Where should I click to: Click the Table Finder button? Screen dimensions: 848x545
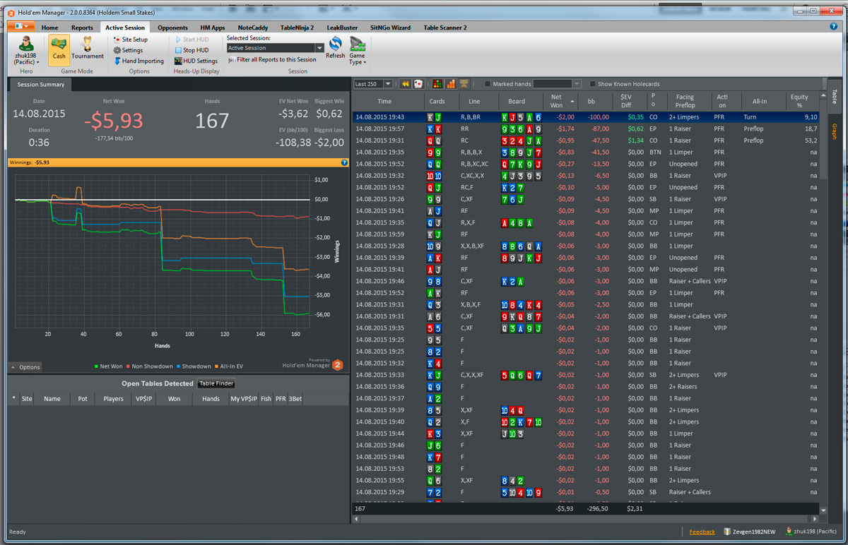coord(216,383)
